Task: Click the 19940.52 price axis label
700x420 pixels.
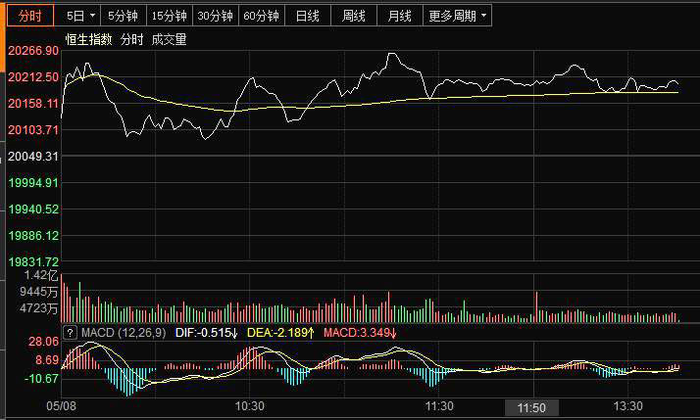Action: 33,210
